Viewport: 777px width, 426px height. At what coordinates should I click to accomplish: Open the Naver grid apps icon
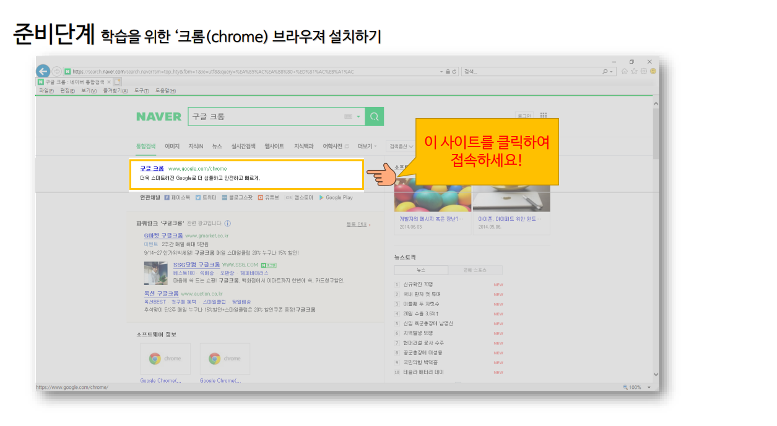click(x=544, y=116)
